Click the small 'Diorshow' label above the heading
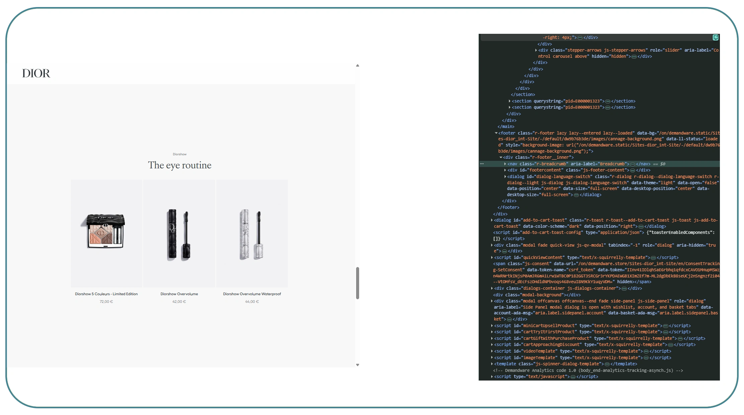This screenshot has width=744, height=415. click(x=180, y=154)
